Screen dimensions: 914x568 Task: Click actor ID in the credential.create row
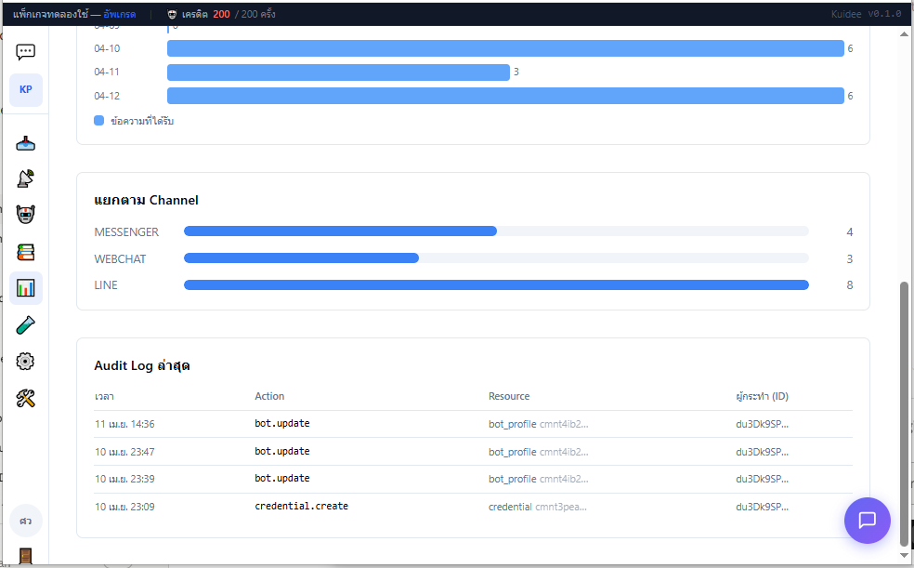point(762,507)
